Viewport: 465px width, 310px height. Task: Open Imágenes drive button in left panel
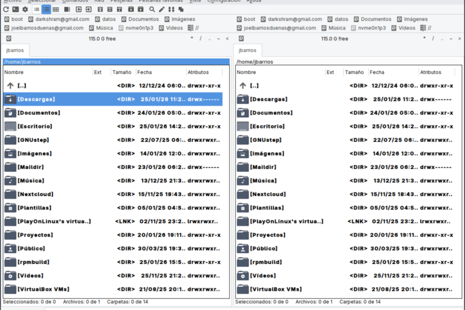point(180,19)
